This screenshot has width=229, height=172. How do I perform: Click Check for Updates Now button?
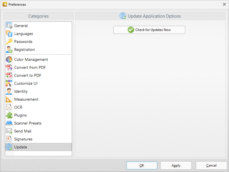coord(149,30)
